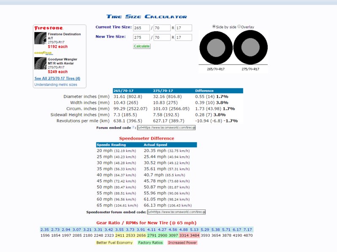This screenshot has height=252, width=337.
Task: Click the 4.88 gear ratio
Action: [x=184, y=230]
